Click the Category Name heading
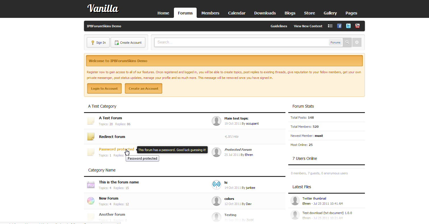The height and width of the screenshot is (224, 429). 102,170
